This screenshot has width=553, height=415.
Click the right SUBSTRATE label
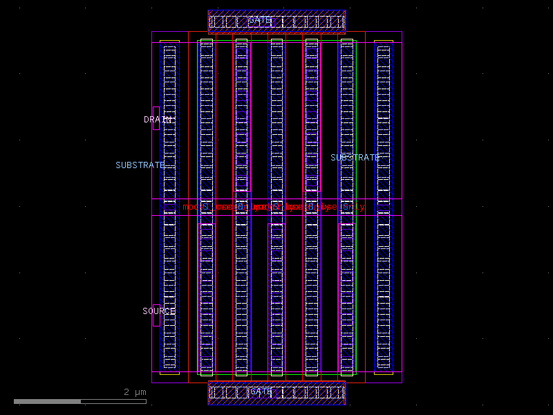point(357,157)
